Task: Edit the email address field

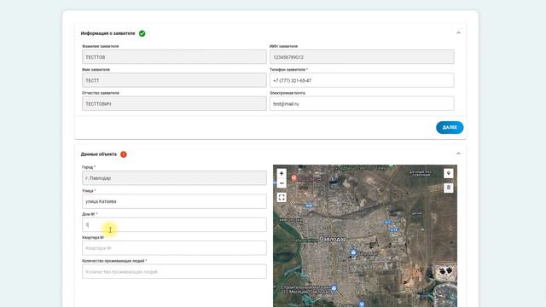Action: 362,103
